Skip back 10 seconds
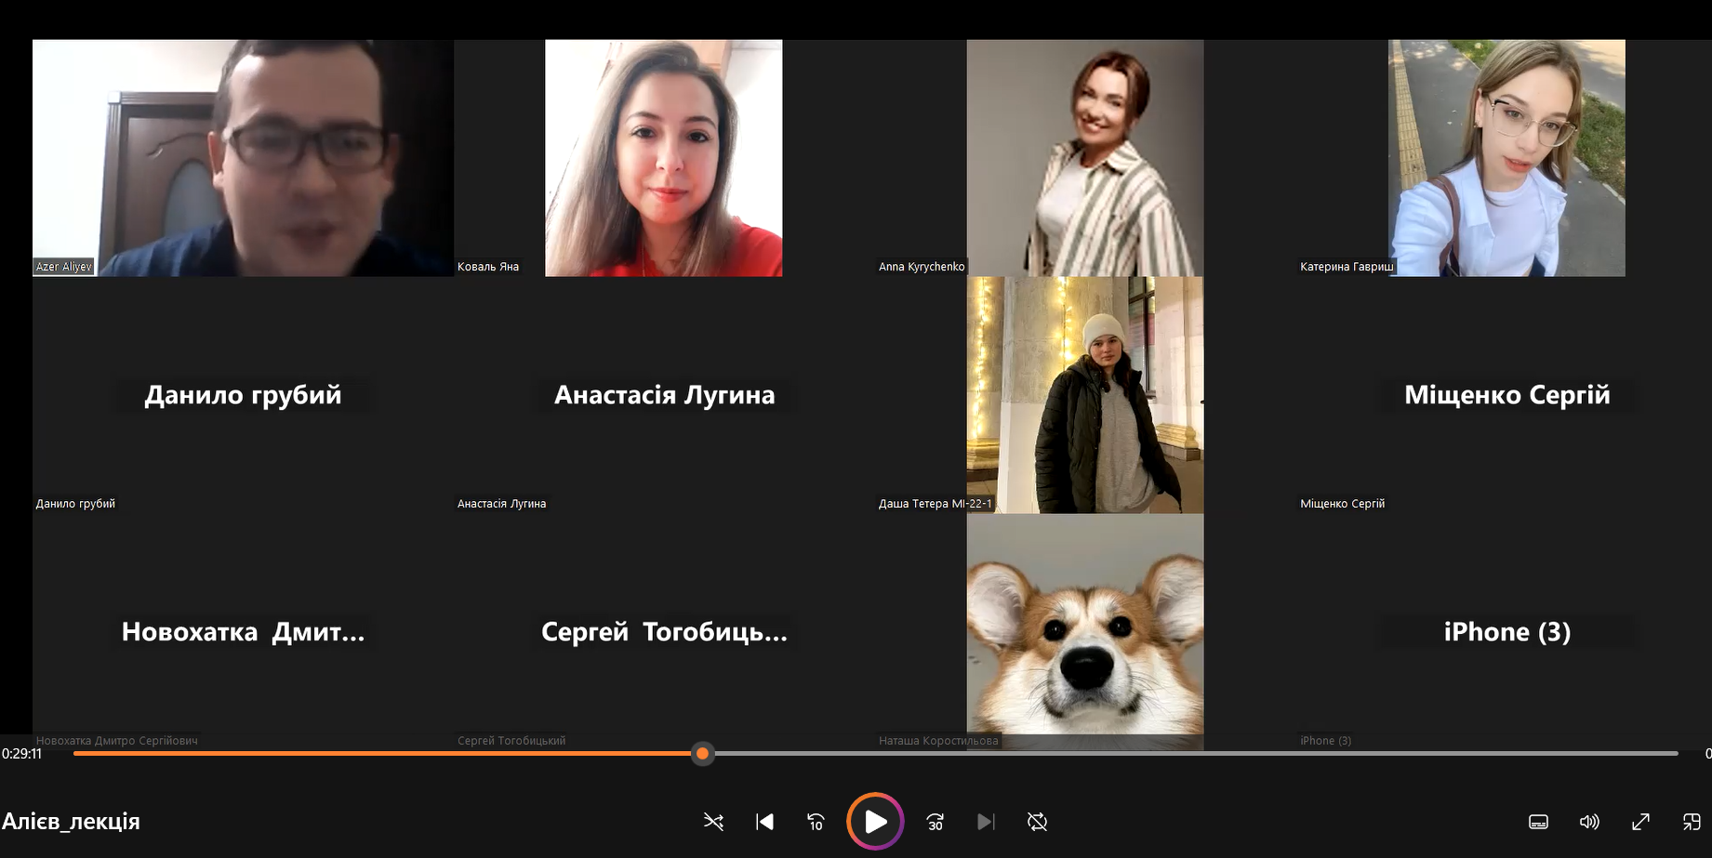The height and width of the screenshot is (858, 1712). click(816, 822)
